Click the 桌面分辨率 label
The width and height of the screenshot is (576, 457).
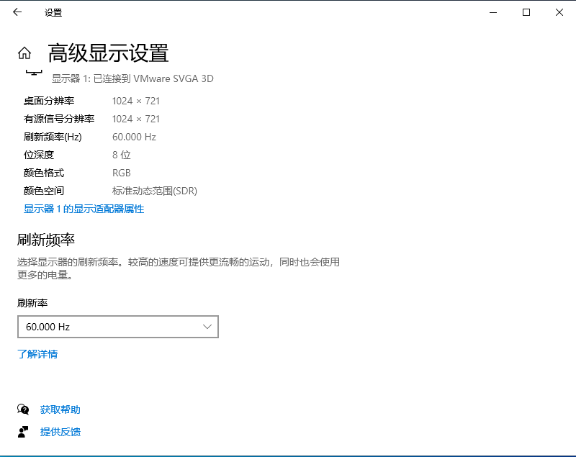point(49,101)
